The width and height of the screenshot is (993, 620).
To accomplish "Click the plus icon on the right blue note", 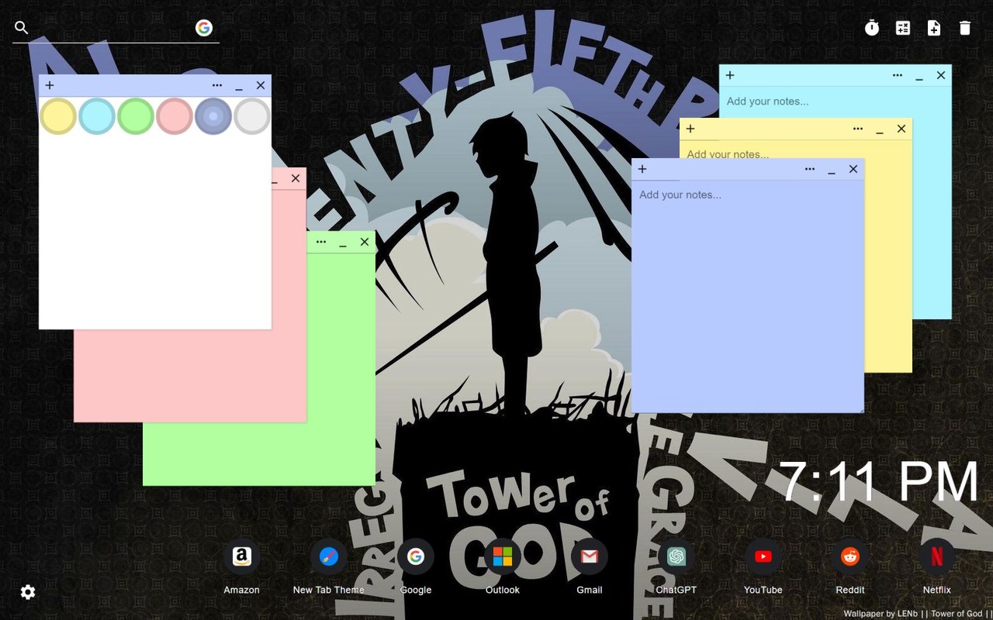I will coord(642,169).
